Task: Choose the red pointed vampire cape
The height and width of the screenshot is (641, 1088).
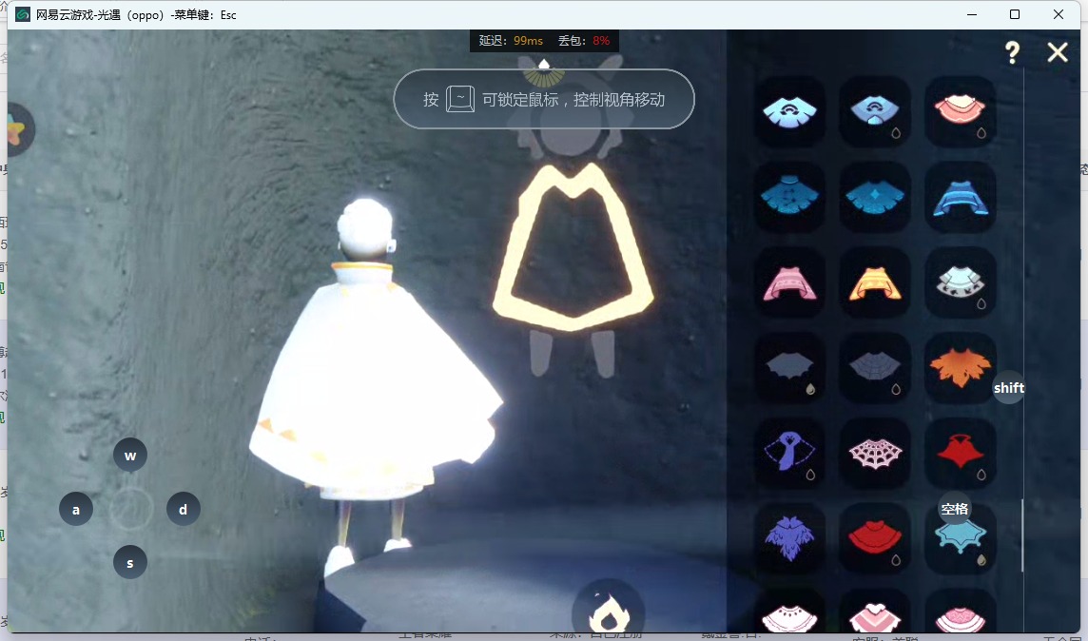Action: 961,453
